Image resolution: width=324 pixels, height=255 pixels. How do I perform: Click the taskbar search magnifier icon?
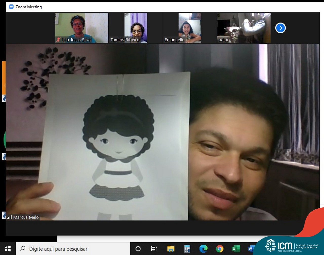[23, 249]
